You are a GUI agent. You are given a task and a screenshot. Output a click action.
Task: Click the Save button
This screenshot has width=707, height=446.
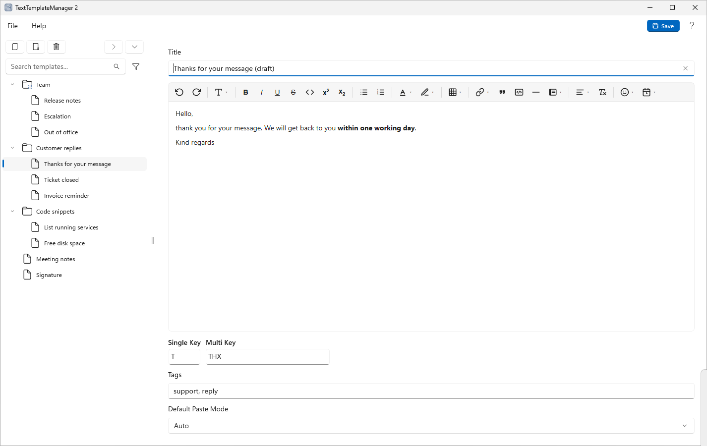(x=663, y=26)
